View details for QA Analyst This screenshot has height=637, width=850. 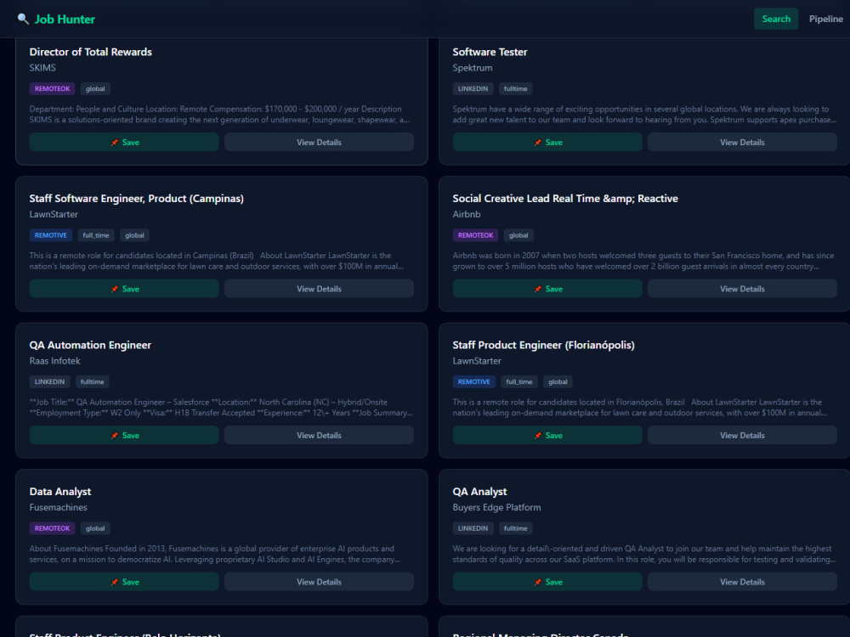(x=742, y=582)
